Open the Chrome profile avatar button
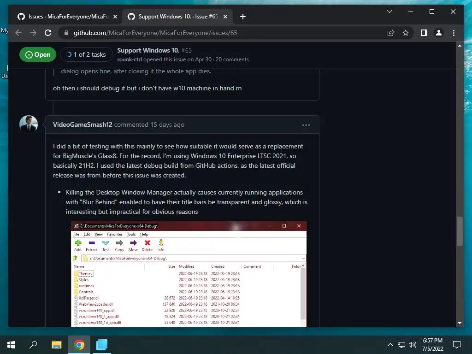 click(439, 33)
